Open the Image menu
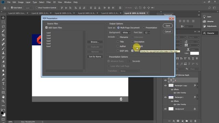 [x=21, y=2]
